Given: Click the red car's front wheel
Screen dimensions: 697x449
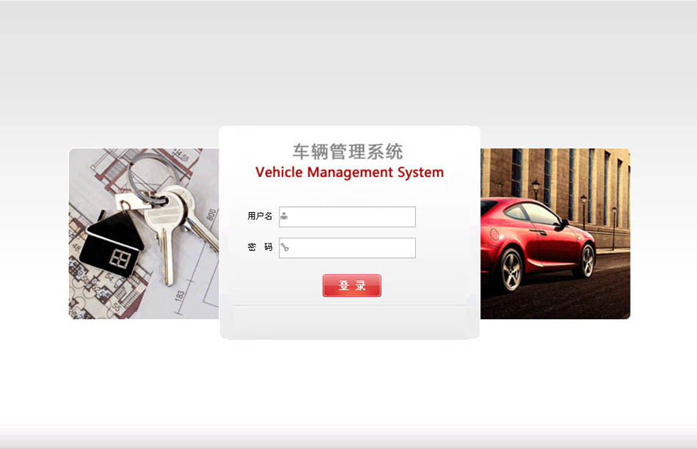Looking at the screenshot, I should click(588, 261).
